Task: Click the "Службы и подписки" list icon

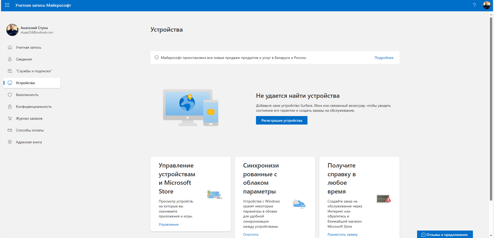Action: [x=10, y=71]
